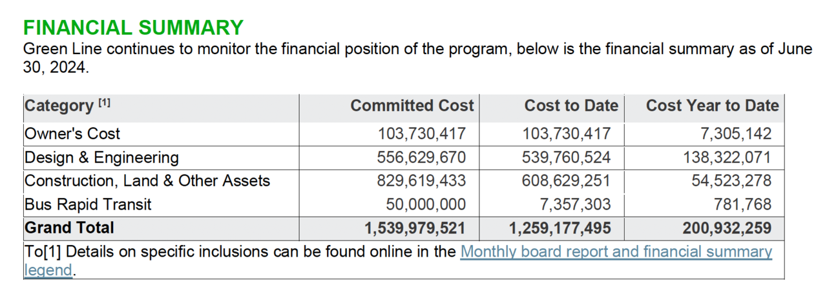The image size is (827, 303).
Task: Select the Owner's Cost row label
Action: 72,134
